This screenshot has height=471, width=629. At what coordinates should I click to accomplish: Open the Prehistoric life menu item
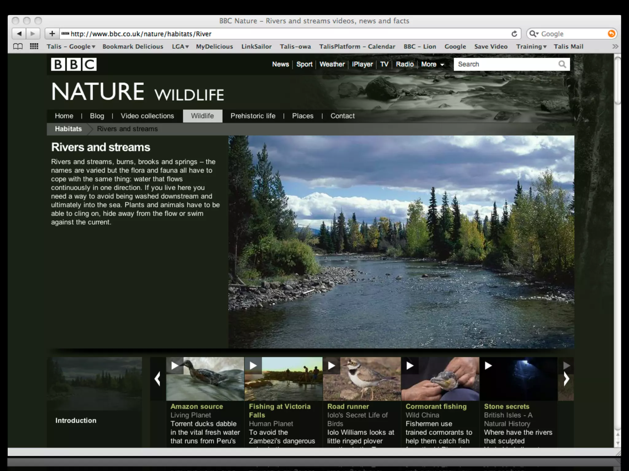click(253, 116)
